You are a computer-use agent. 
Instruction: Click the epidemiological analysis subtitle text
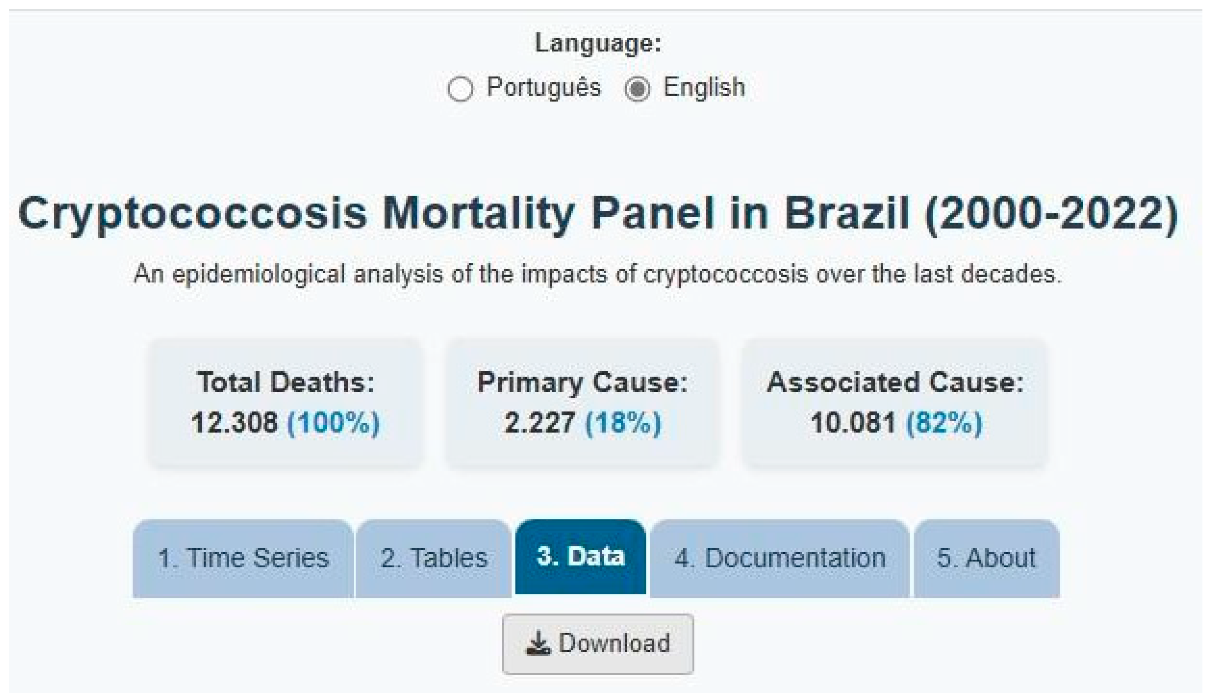pos(598,275)
